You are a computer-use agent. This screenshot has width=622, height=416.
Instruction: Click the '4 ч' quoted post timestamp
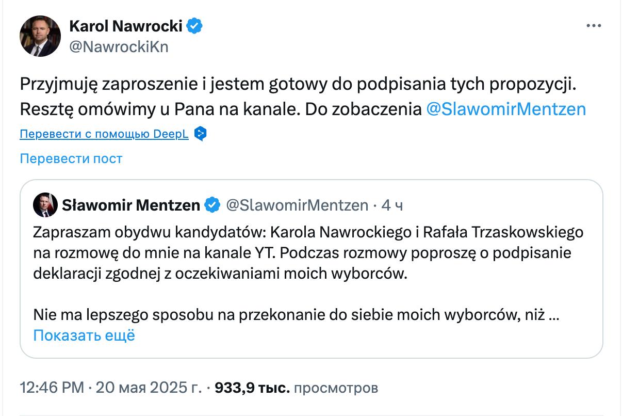[392, 205]
